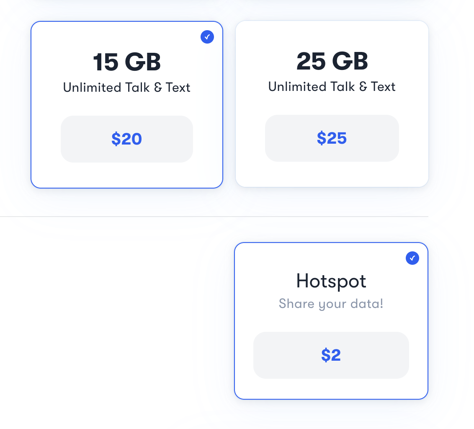Select the 15 GB plan card
Screen dimensions: 474x429
tap(126, 103)
